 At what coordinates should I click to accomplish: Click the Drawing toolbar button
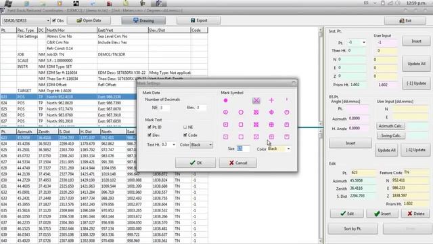pyautogui.click(x=143, y=20)
